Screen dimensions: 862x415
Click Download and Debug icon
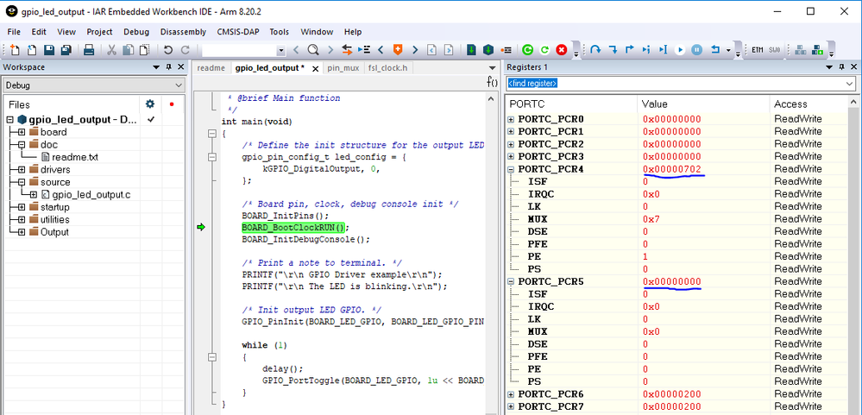click(x=471, y=50)
